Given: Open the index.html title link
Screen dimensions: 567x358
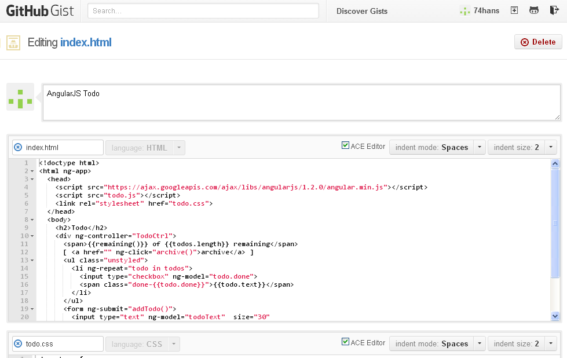Looking at the screenshot, I should click(x=86, y=42).
